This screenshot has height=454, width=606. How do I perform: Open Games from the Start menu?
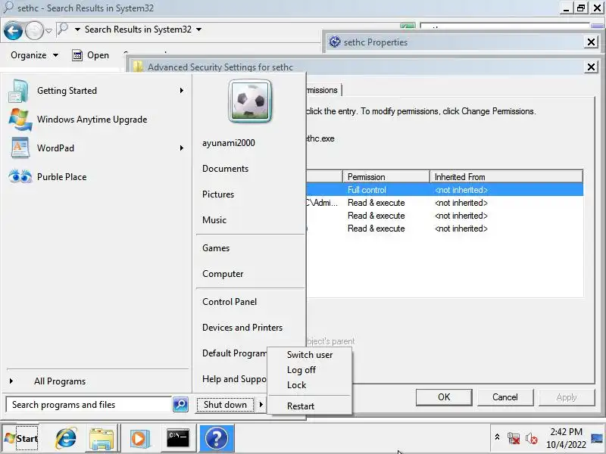pos(216,248)
